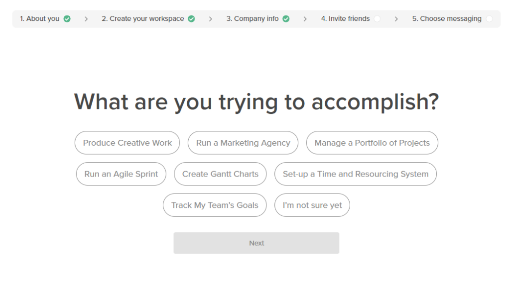Click the chevron arrow after Create your workspace
Viewport: 510px width, 283px height.
pos(211,19)
